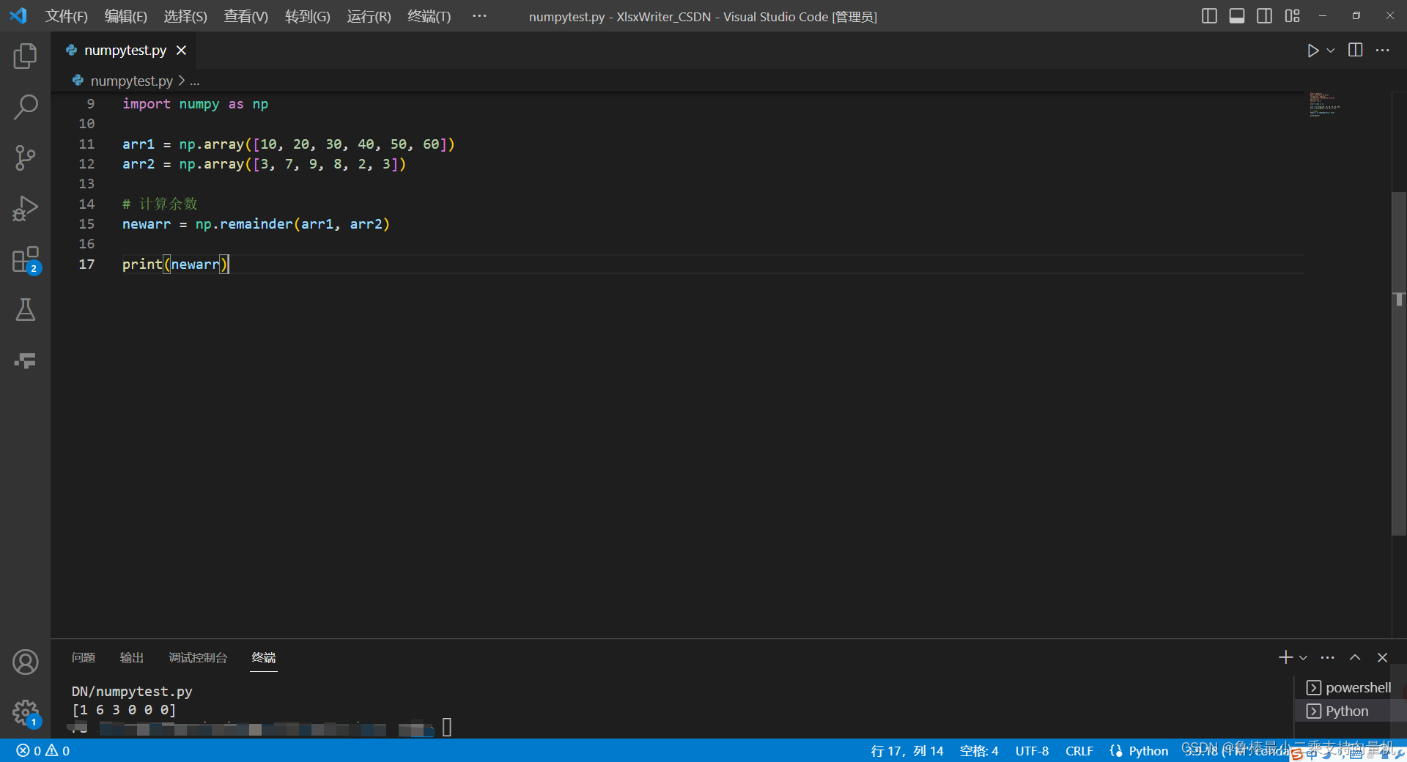Image resolution: width=1407 pixels, height=762 pixels.
Task: Open the 终端(T) menu
Action: tap(429, 16)
